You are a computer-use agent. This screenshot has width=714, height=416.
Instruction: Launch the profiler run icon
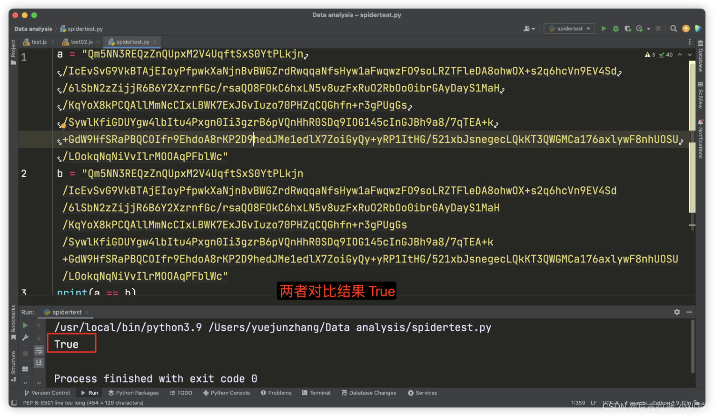640,29
